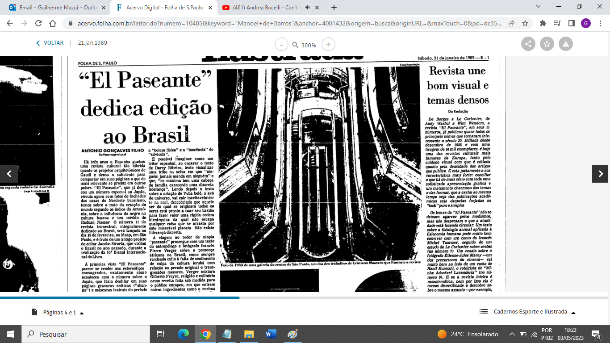610x343 pixels.
Task: Open Google Chrome from the taskbar
Action: click(205, 334)
